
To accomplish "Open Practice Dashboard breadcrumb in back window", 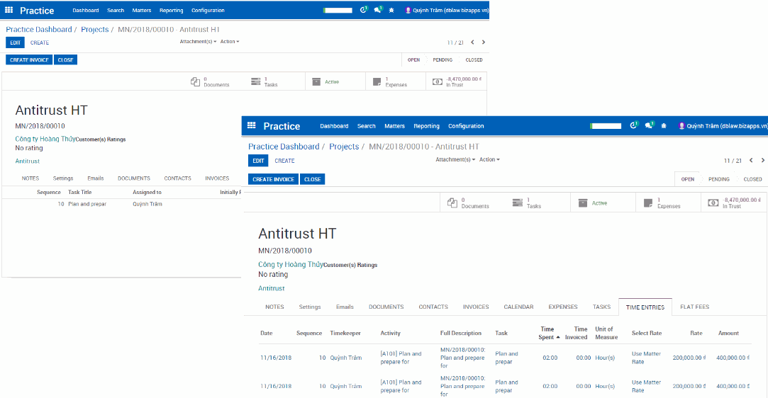I will pos(39,29).
